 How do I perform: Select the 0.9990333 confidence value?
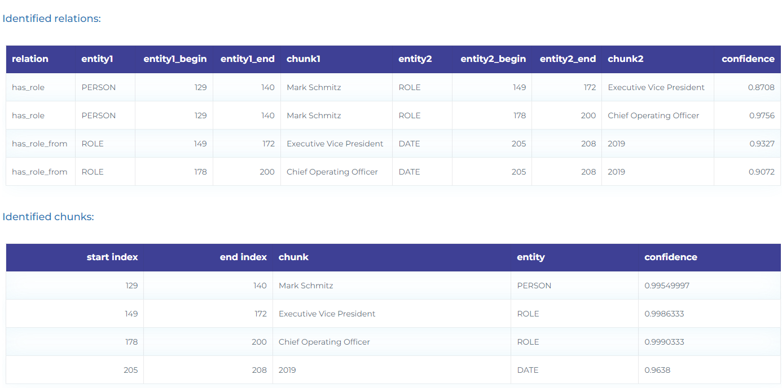(x=664, y=342)
